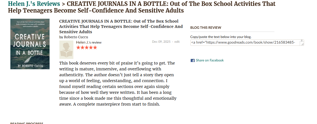Click the Blog This Review heading
Image resolution: width=317 pixels, height=124 pixels.
click(206, 27)
